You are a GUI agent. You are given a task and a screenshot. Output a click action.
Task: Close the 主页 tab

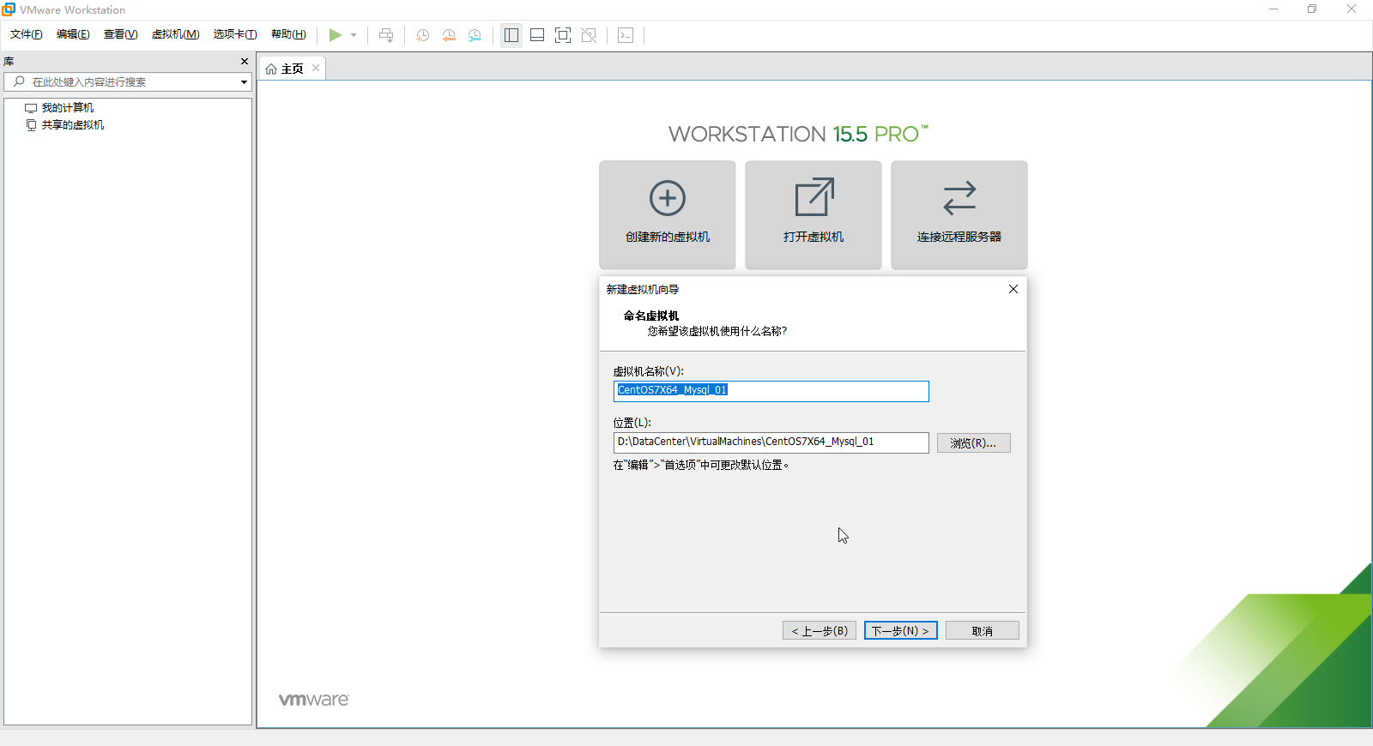(x=316, y=68)
